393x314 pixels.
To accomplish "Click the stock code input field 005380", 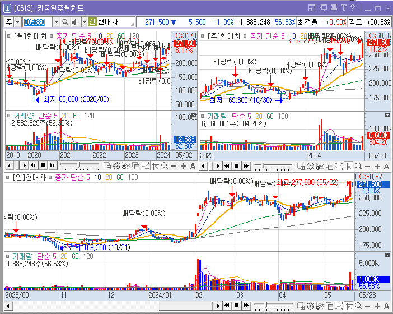I will [37, 22].
